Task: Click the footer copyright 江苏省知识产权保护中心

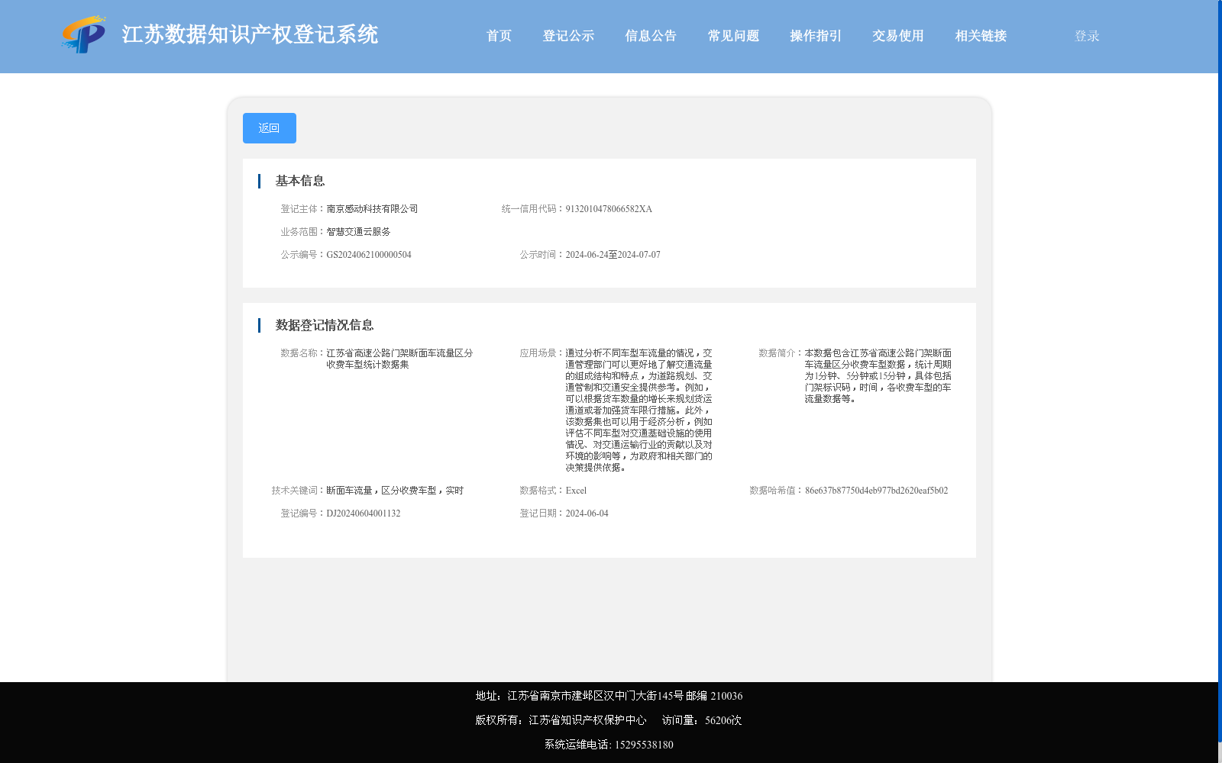Action: (x=561, y=720)
